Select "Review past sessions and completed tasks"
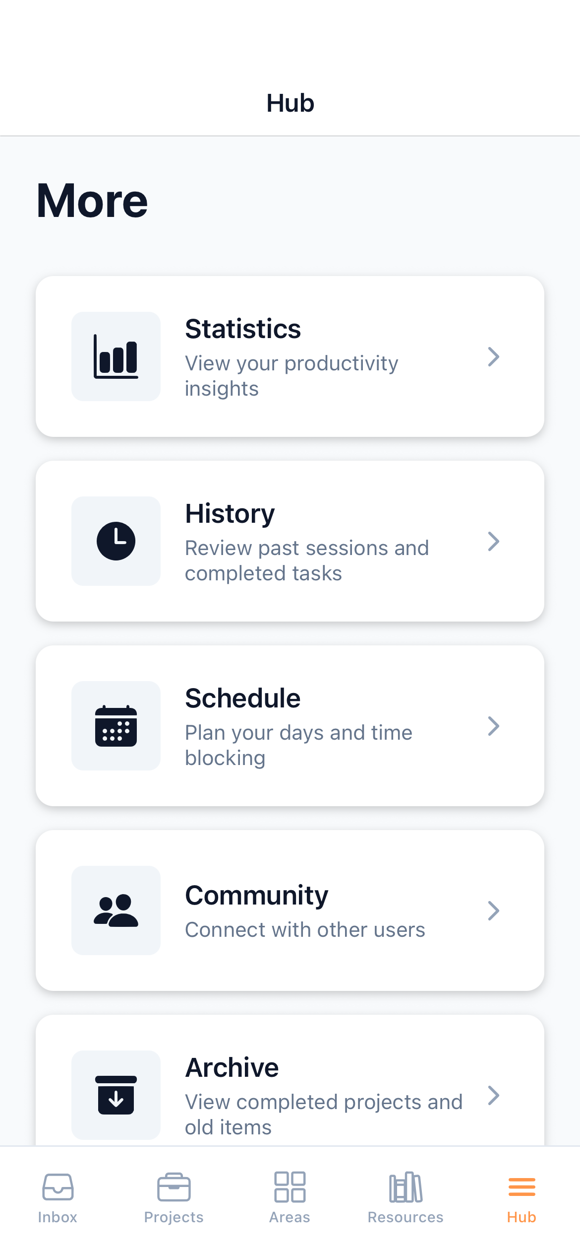Screen dimensions: 580x1257 307,560
